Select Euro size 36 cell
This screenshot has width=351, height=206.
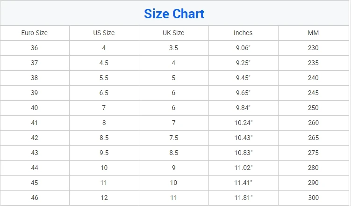[35, 48]
